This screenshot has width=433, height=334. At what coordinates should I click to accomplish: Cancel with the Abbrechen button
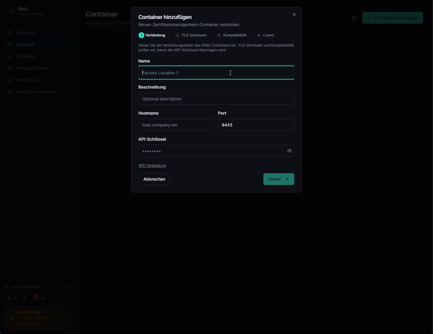(x=154, y=179)
